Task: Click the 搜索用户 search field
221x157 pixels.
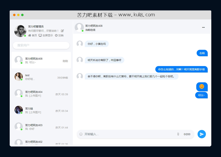Action: click(x=41, y=45)
